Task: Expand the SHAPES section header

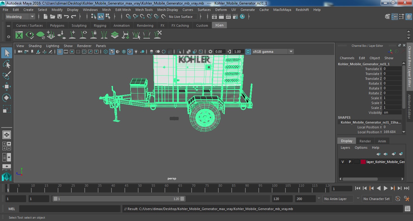Action: point(344,117)
